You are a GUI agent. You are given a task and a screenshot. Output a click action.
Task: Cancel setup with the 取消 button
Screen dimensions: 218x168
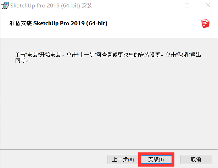click(x=196, y=159)
